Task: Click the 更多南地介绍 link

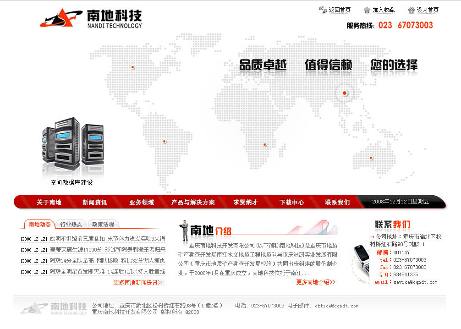Action: pyautogui.click(x=314, y=282)
